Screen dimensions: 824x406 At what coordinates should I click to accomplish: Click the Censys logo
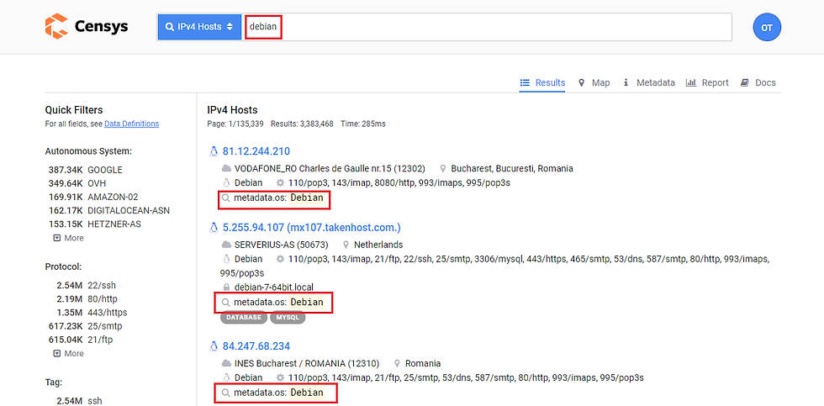[x=86, y=26]
